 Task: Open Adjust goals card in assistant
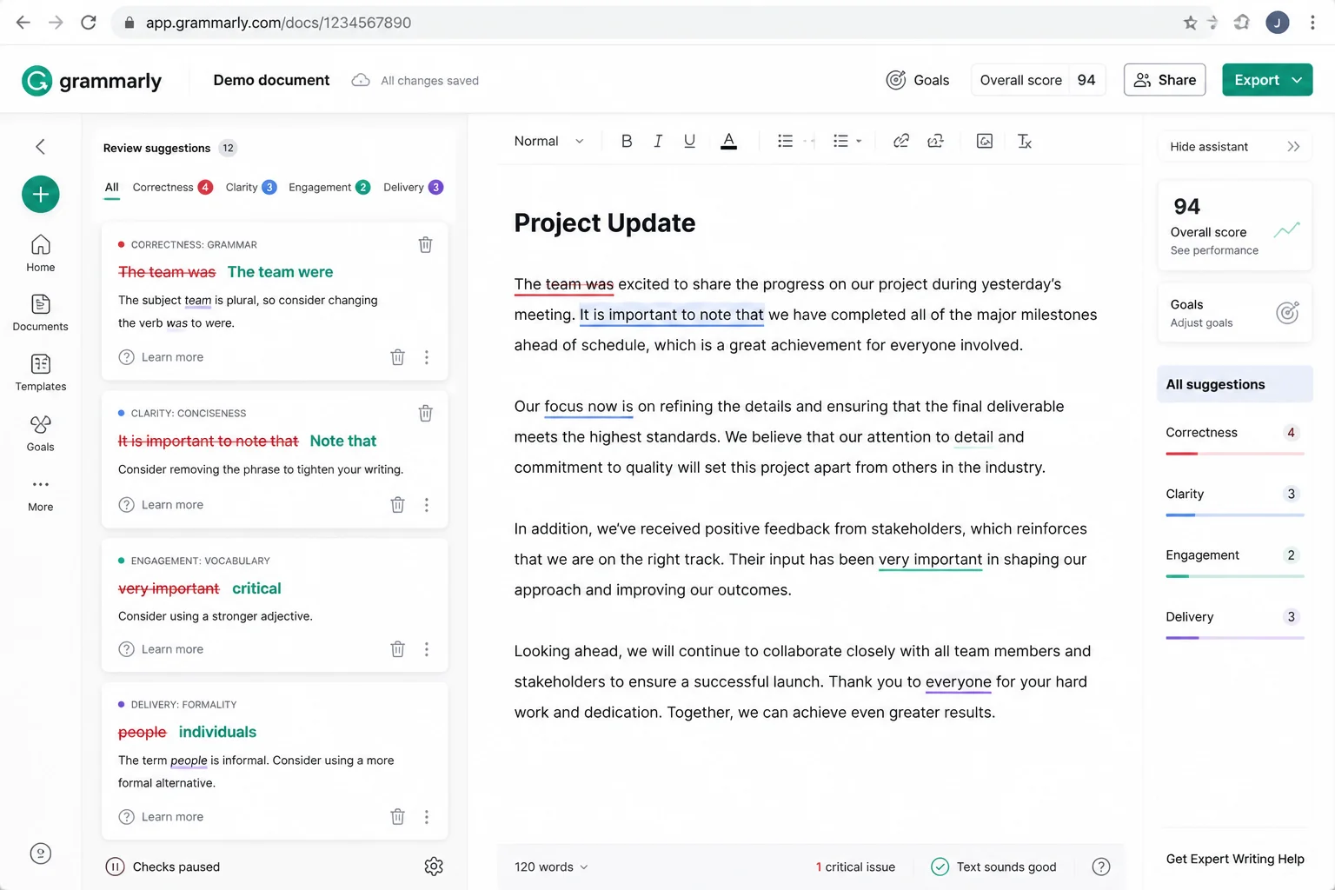1234,313
